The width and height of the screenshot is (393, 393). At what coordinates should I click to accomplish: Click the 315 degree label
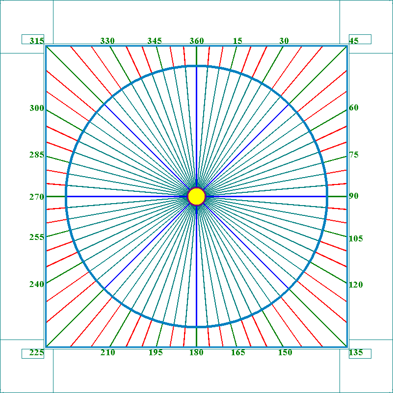(x=37, y=41)
